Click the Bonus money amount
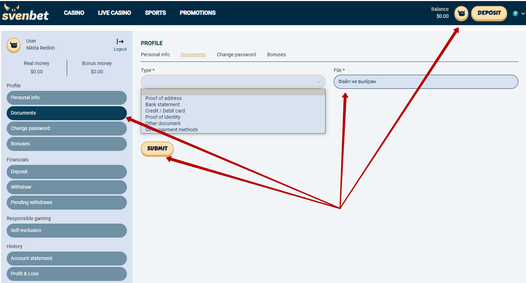Screen dimensions: 526x283 tap(97, 72)
